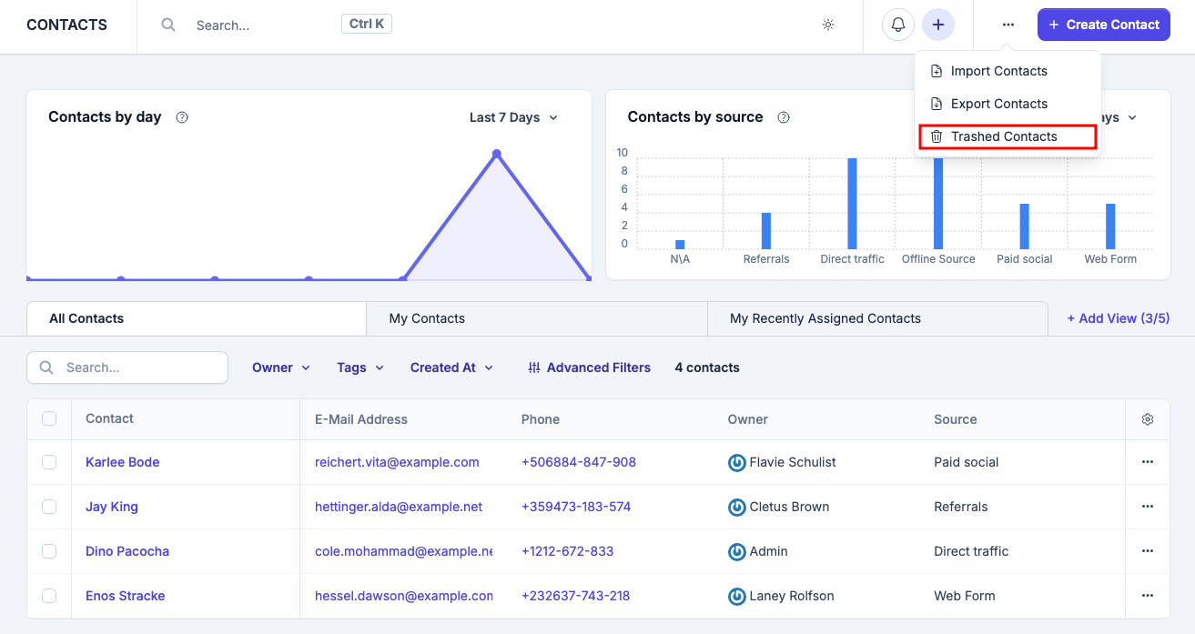
Task: Open Karlee Bode contact
Action: pyautogui.click(x=122, y=462)
